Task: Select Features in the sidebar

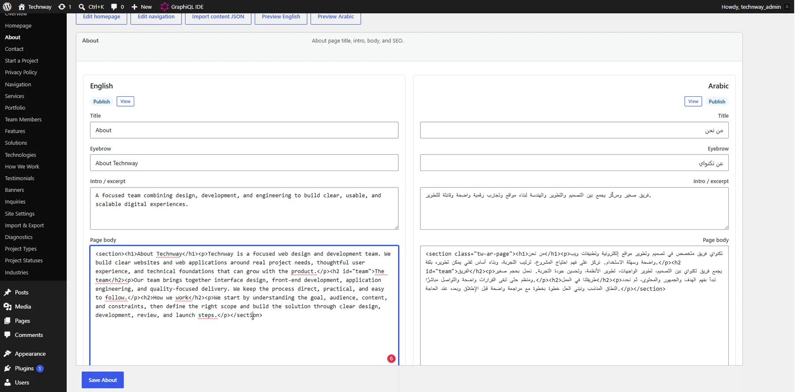Action: (x=15, y=131)
